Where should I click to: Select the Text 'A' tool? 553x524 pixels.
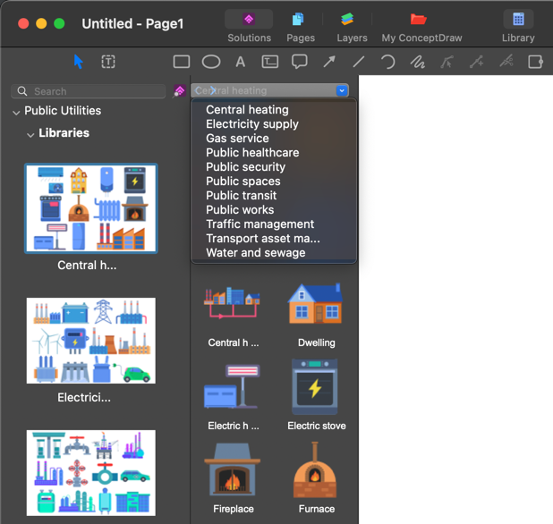240,62
